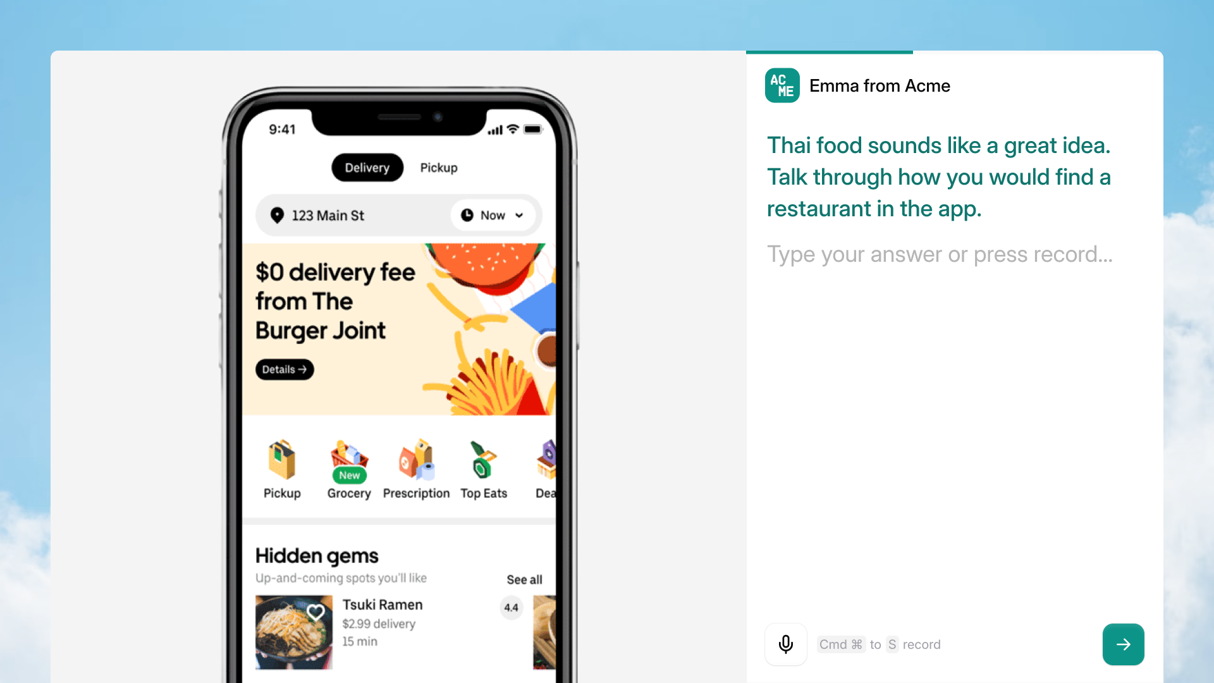Click the microphone record icon
The height and width of the screenshot is (683, 1214).
[x=785, y=644]
